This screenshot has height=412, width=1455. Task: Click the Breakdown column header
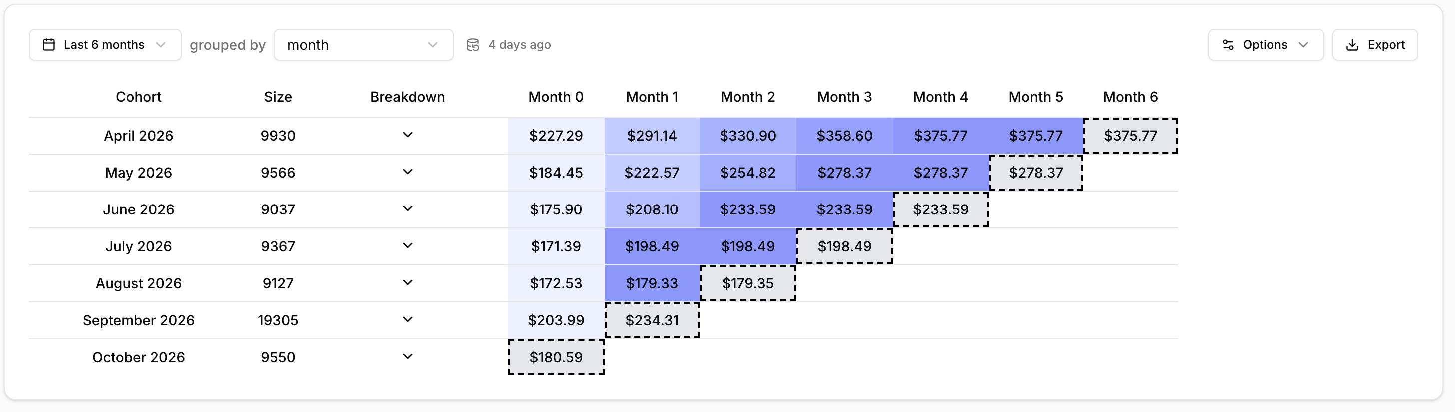tap(407, 97)
